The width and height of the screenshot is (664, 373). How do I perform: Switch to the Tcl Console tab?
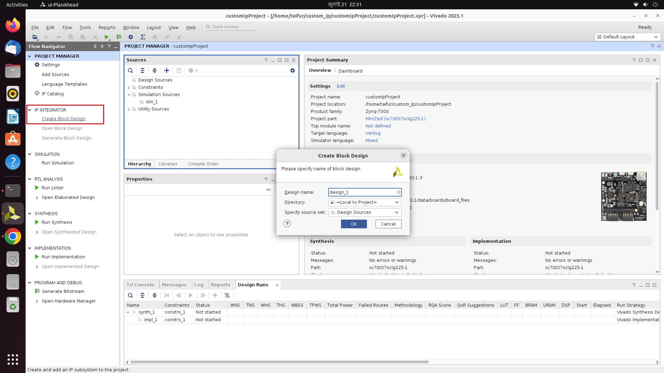click(x=140, y=285)
